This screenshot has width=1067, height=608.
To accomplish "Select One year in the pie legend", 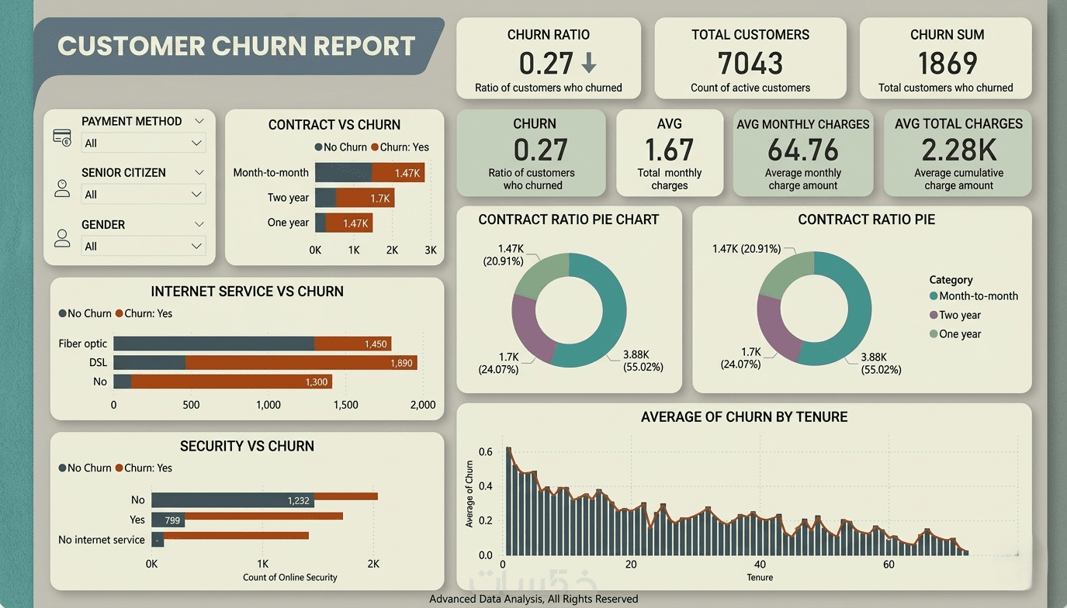I will (954, 333).
